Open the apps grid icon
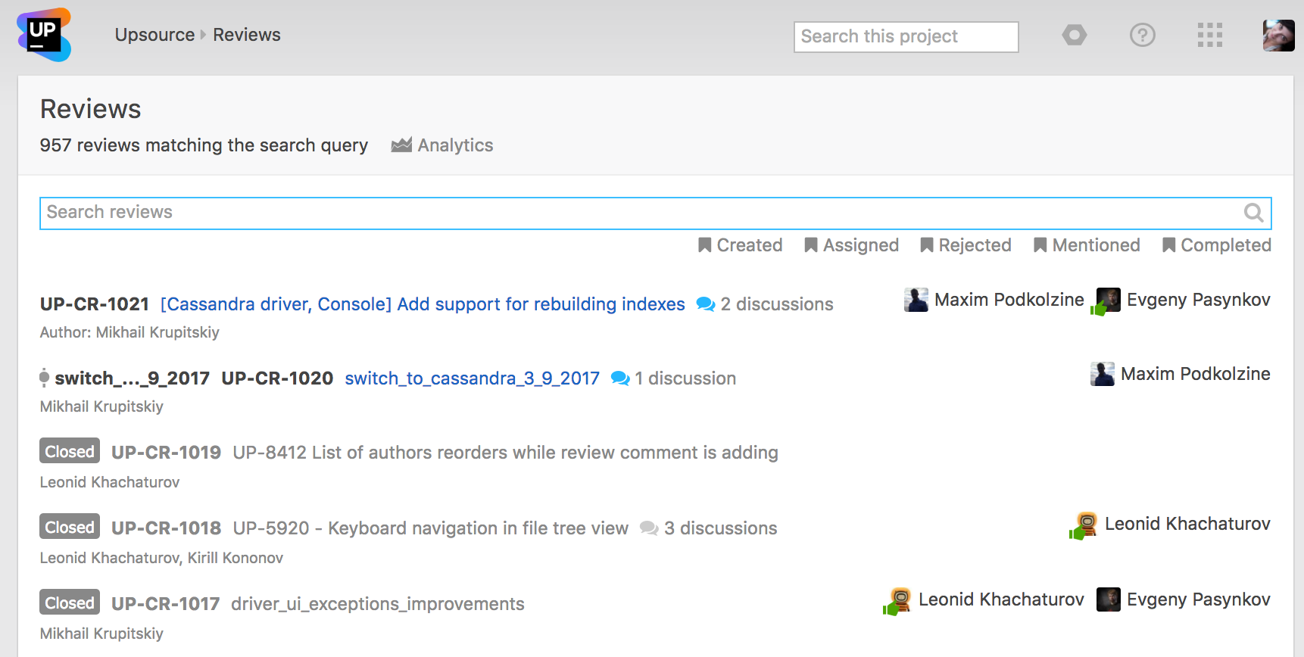Image resolution: width=1304 pixels, height=657 pixels. coord(1209,35)
